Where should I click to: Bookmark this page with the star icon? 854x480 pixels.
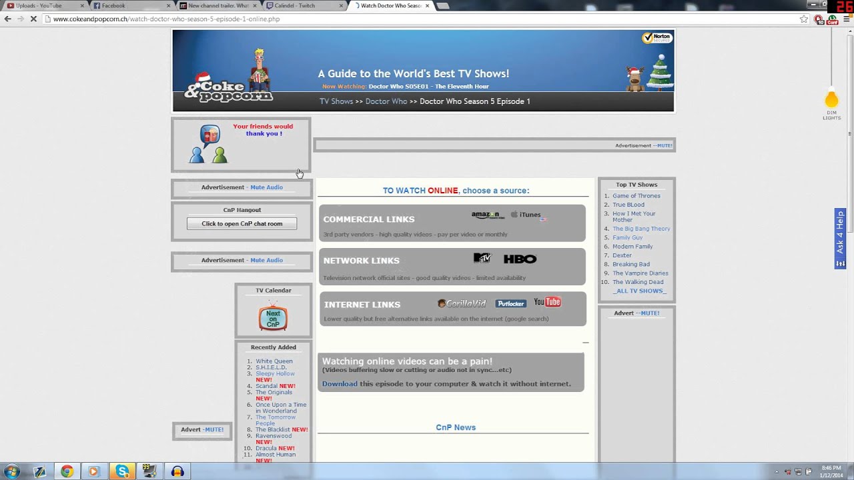tap(804, 19)
